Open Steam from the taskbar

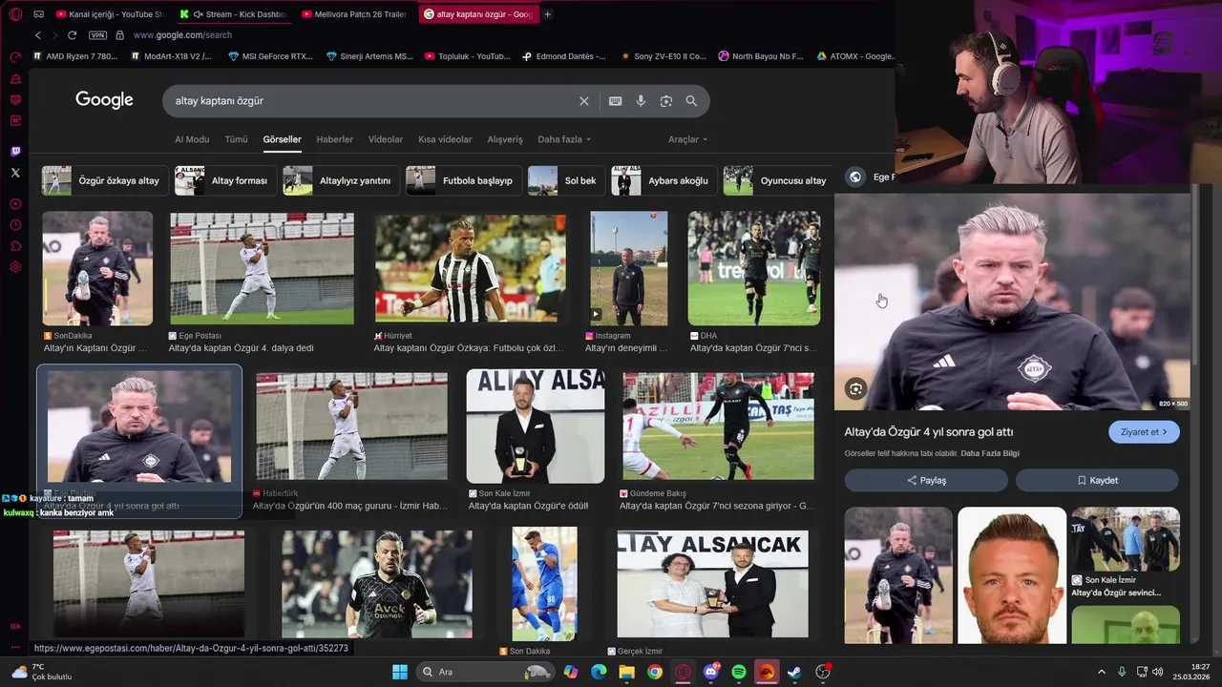tap(794, 672)
